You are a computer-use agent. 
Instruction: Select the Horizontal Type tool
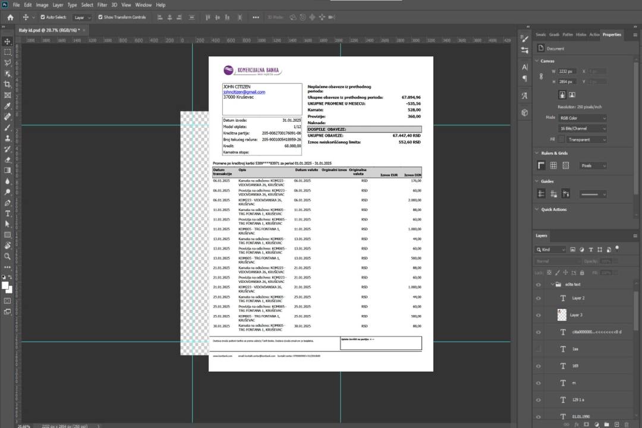click(x=7, y=213)
